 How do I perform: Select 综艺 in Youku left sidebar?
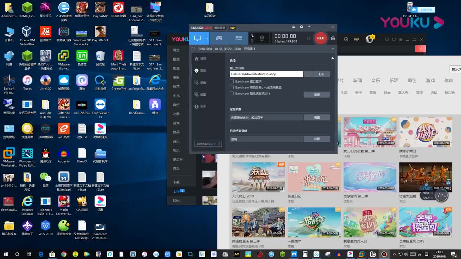coord(176,87)
